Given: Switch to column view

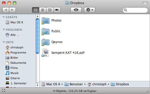Looking at the screenshot, I should pos(50,10).
